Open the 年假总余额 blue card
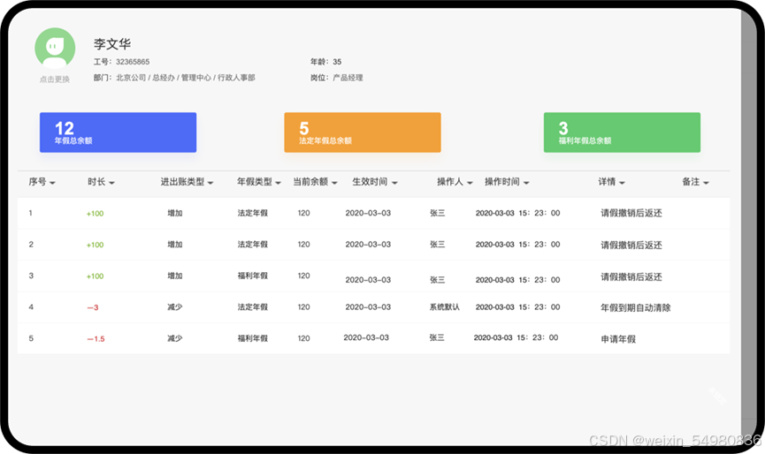The height and width of the screenshot is (454, 765). pos(119,132)
